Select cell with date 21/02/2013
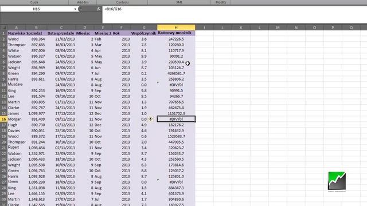The height and width of the screenshot is (206, 367). tap(61, 39)
